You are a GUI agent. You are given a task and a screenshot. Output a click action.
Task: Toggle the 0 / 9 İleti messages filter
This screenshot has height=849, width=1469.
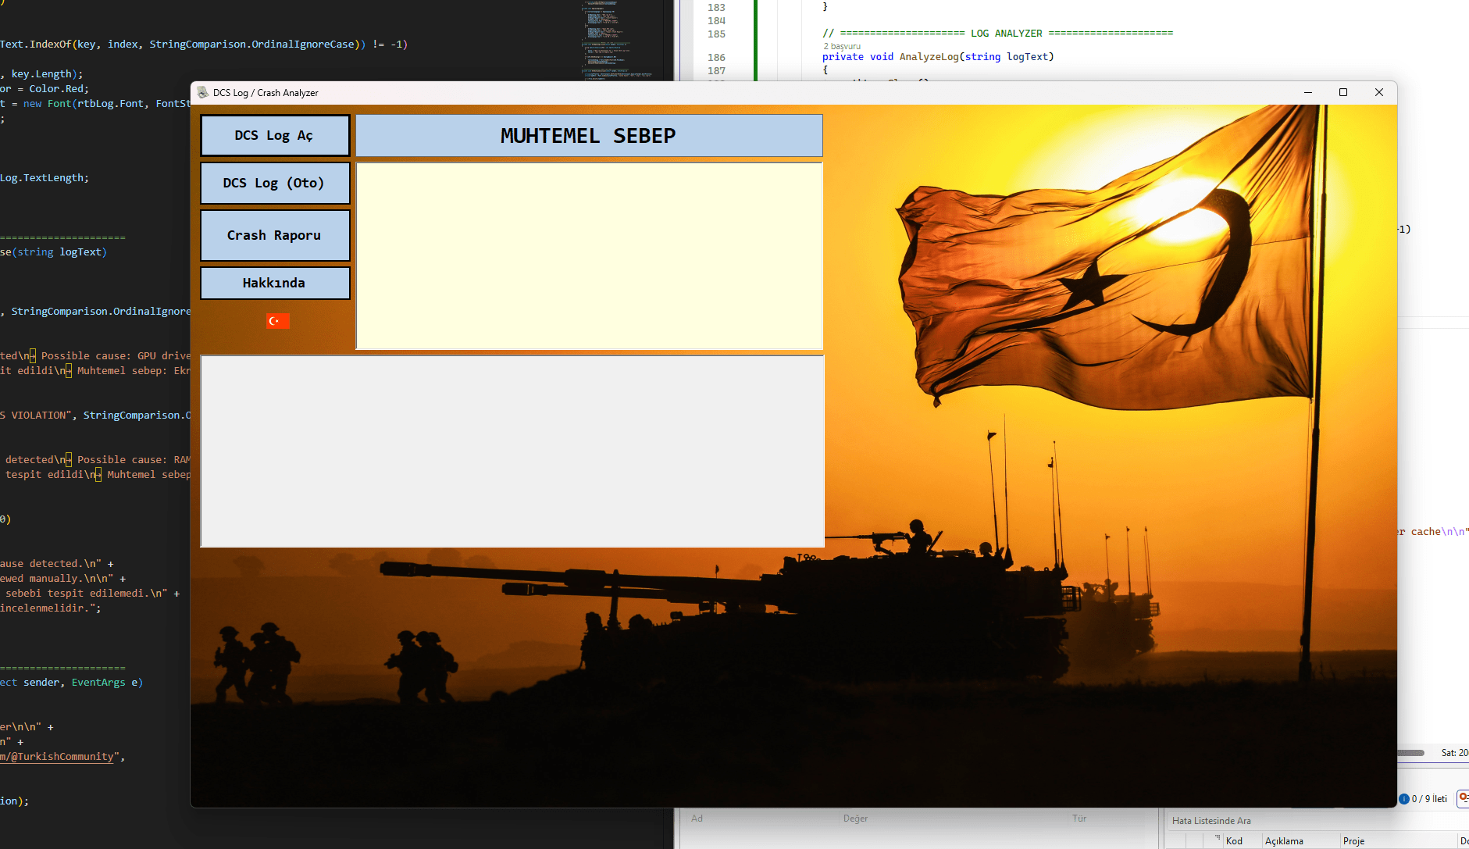tap(1424, 798)
